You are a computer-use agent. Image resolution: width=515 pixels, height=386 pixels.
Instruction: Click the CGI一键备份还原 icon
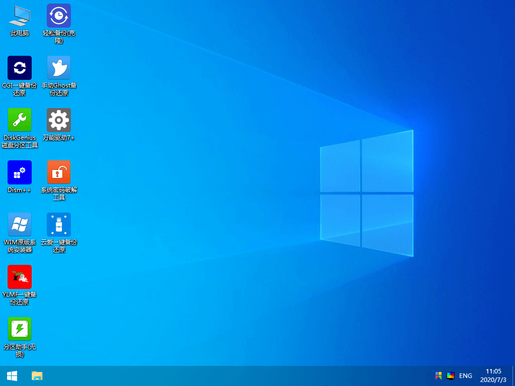pos(20,68)
